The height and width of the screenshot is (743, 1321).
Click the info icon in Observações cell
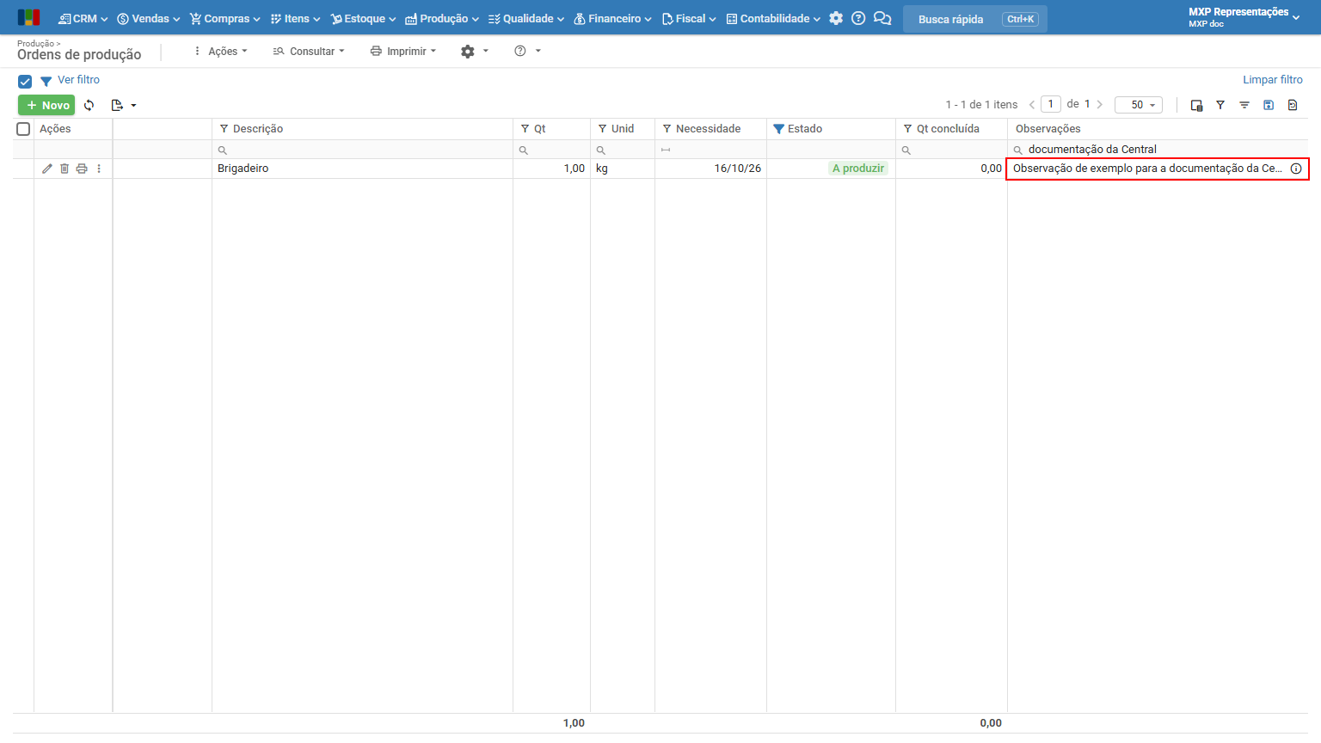(1296, 169)
